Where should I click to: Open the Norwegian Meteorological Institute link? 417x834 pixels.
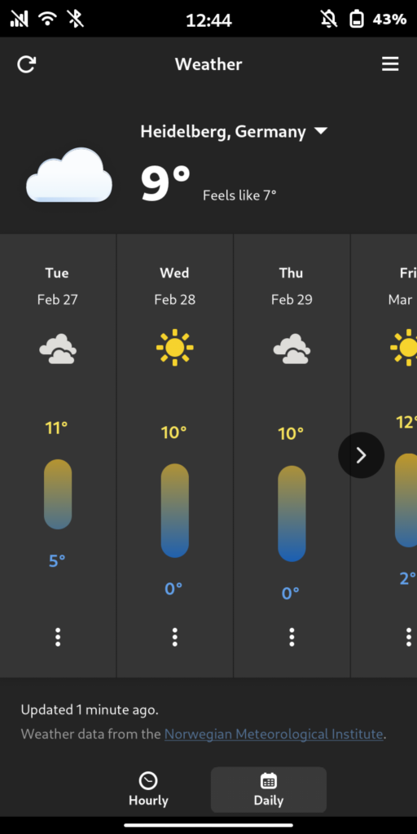274,735
